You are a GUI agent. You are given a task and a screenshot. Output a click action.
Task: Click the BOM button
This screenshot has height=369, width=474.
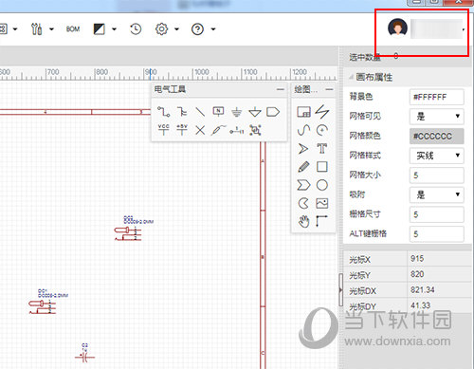pos(73,29)
